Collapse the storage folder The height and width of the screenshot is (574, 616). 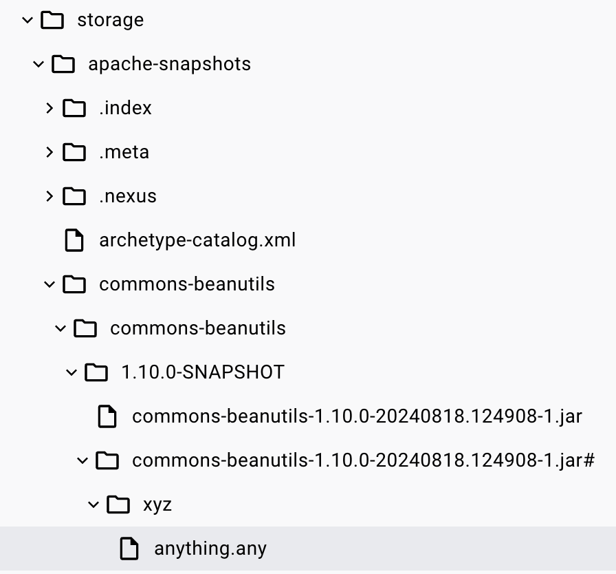point(27,19)
